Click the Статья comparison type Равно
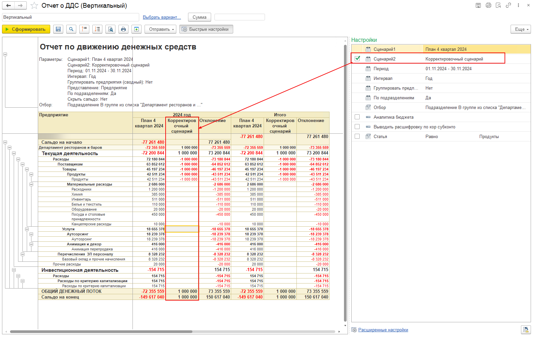Screen dimensions: 535x337 click(432, 136)
